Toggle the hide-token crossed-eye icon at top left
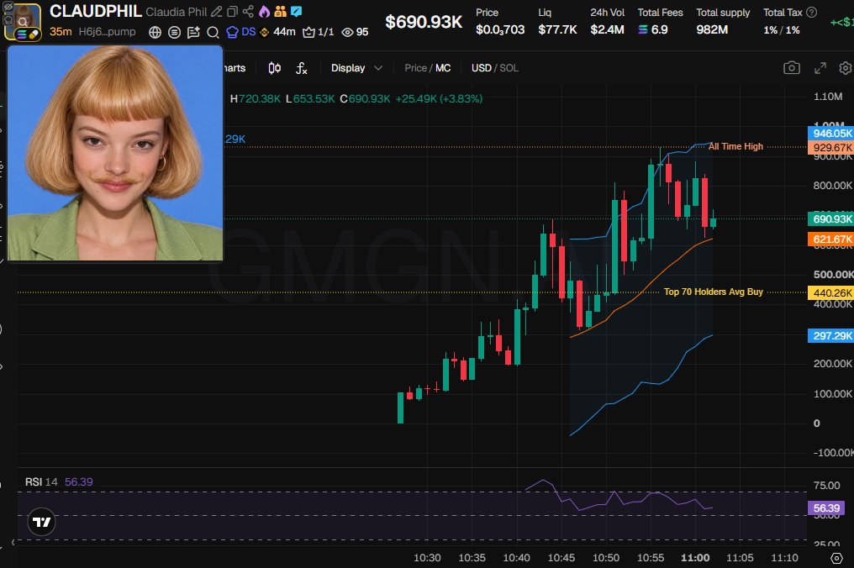 8,7
